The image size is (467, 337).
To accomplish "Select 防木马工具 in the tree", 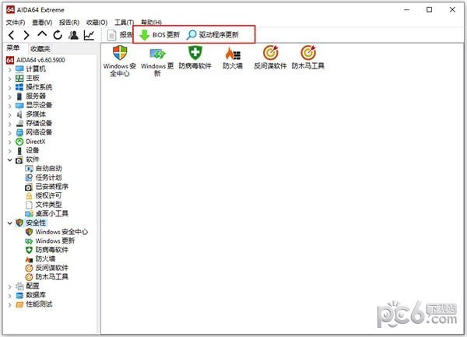I will click(47, 277).
